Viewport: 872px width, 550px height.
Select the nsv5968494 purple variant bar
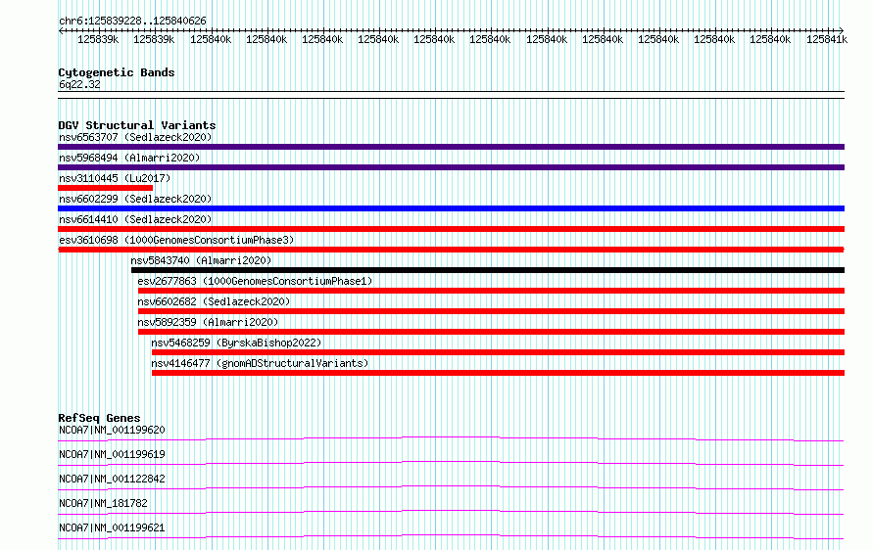coord(451,167)
